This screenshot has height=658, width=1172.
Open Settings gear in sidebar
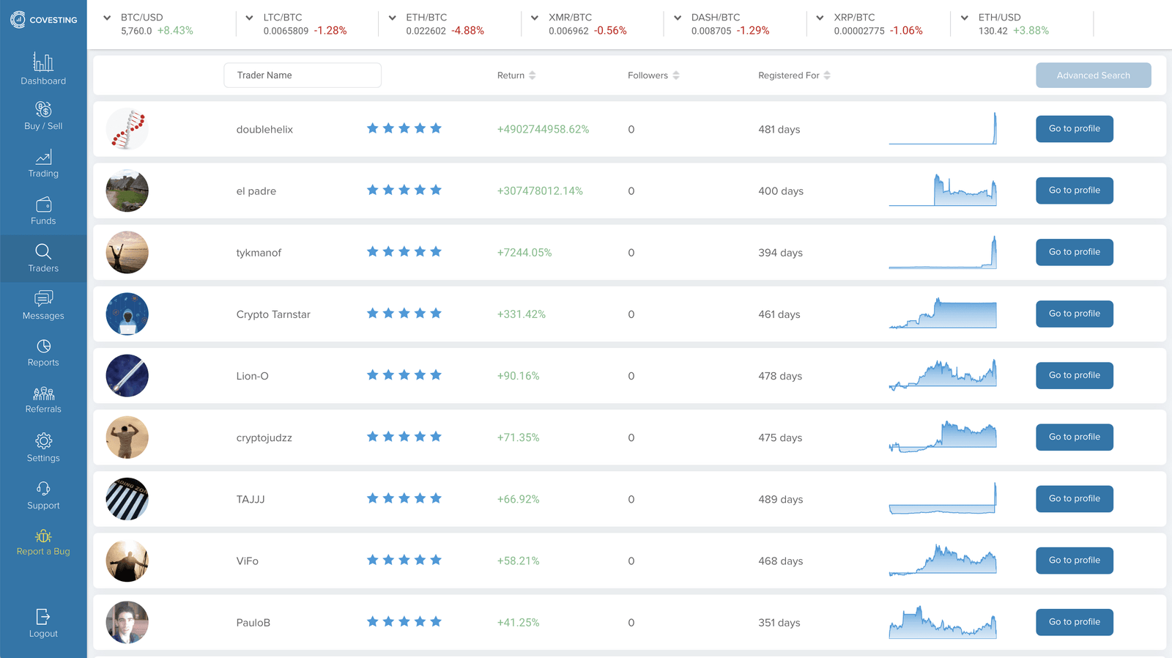point(43,441)
